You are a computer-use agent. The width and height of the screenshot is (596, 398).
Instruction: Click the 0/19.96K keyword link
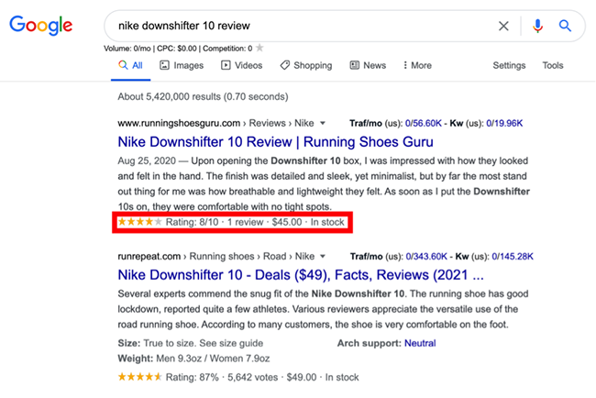coord(504,123)
